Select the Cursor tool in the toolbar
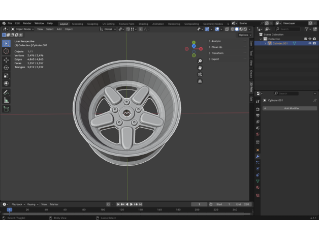This screenshot has width=319, height=240. 6,51
